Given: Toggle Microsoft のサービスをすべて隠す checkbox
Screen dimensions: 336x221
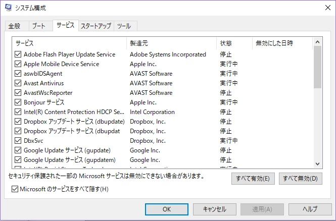Looking at the screenshot, I should point(15,189).
